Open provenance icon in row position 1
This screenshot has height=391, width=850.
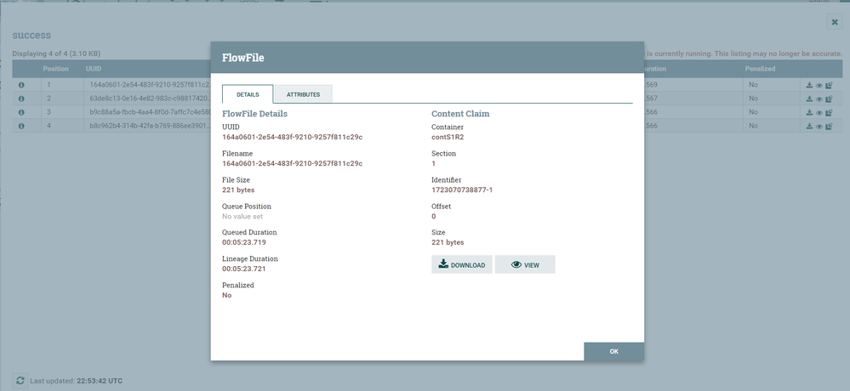pos(829,85)
